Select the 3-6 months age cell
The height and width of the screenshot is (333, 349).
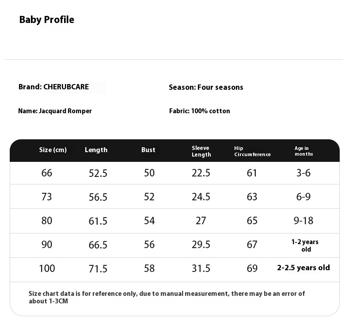click(x=303, y=173)
